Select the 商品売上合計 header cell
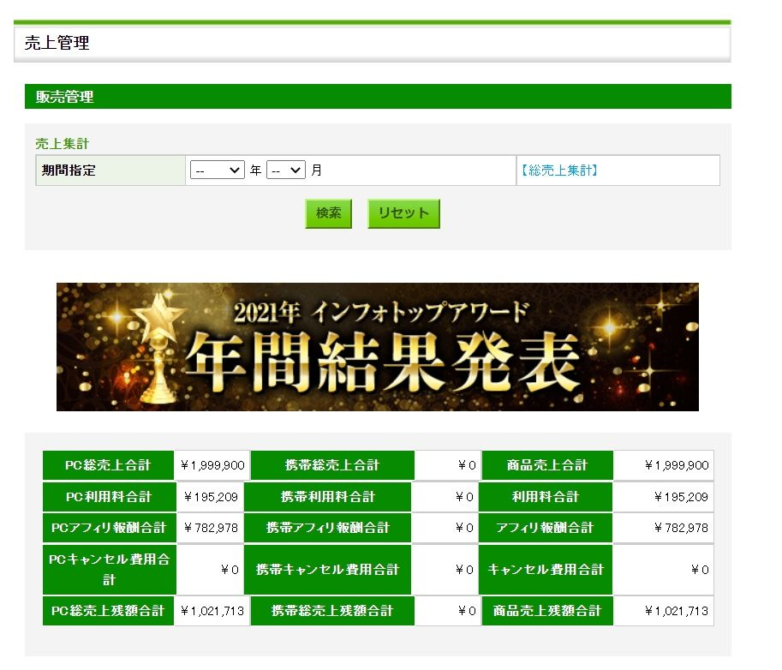The height and width of the screenshot is (670, 782). (547, 465)
